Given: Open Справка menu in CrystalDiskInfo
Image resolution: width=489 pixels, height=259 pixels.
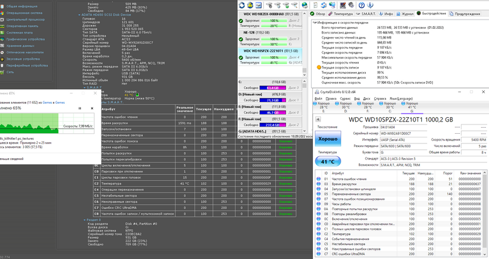Looking at the screenshot, I should [380, 98].
